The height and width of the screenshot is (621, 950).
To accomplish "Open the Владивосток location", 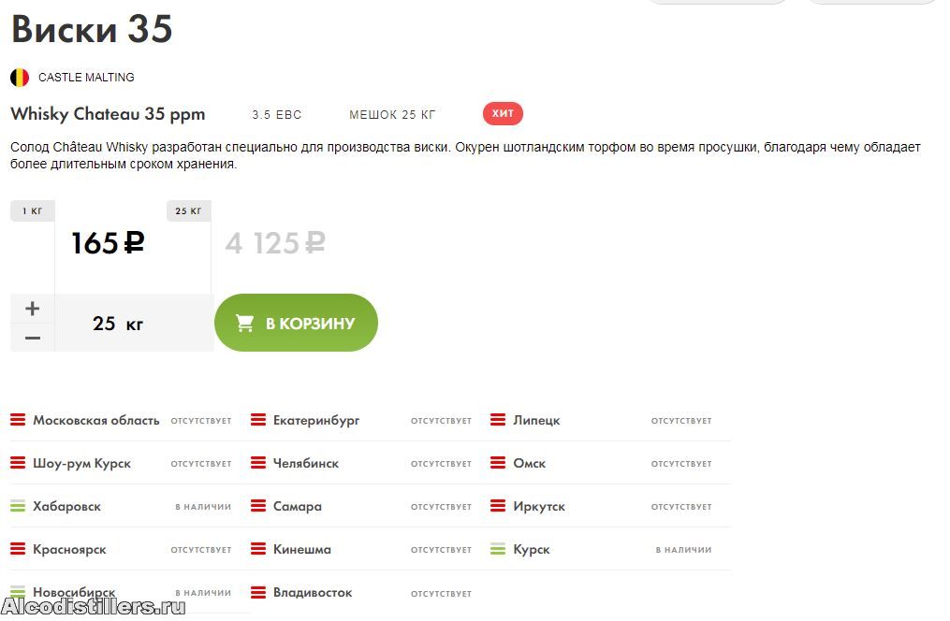I will (313, 593).
